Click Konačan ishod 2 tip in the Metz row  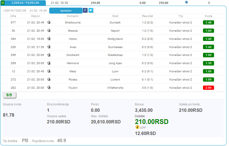pos(181,71)
